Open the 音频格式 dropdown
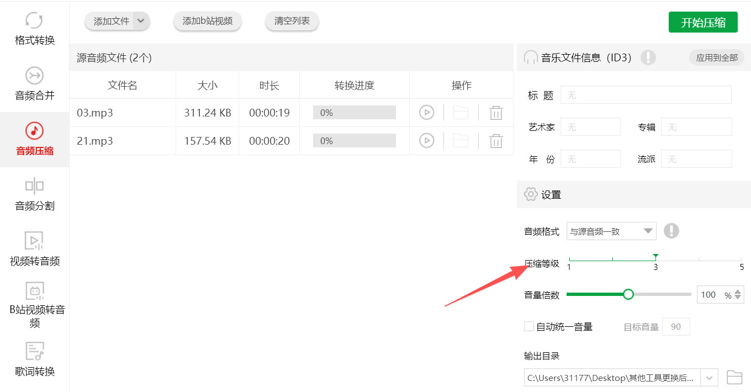This screenshot has width=751, height=392. 611,231
